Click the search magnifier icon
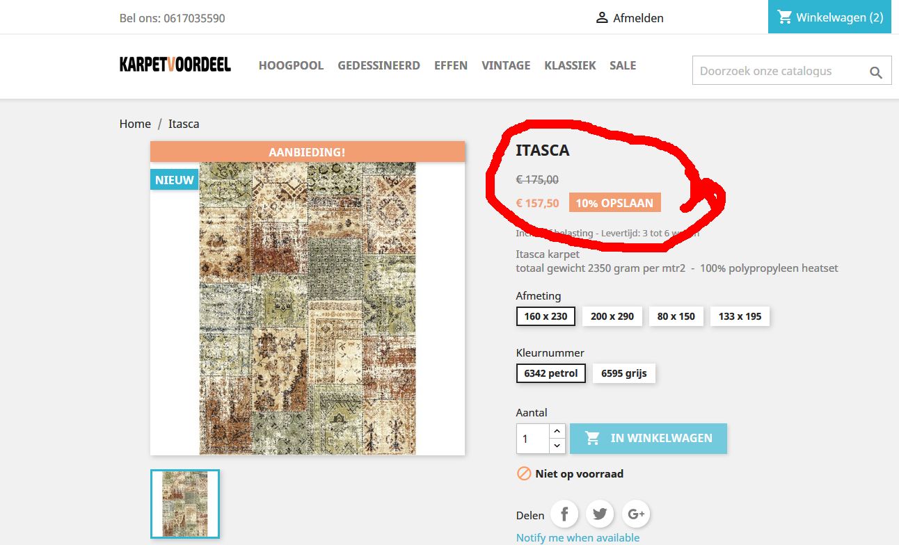 pos(876,72)
